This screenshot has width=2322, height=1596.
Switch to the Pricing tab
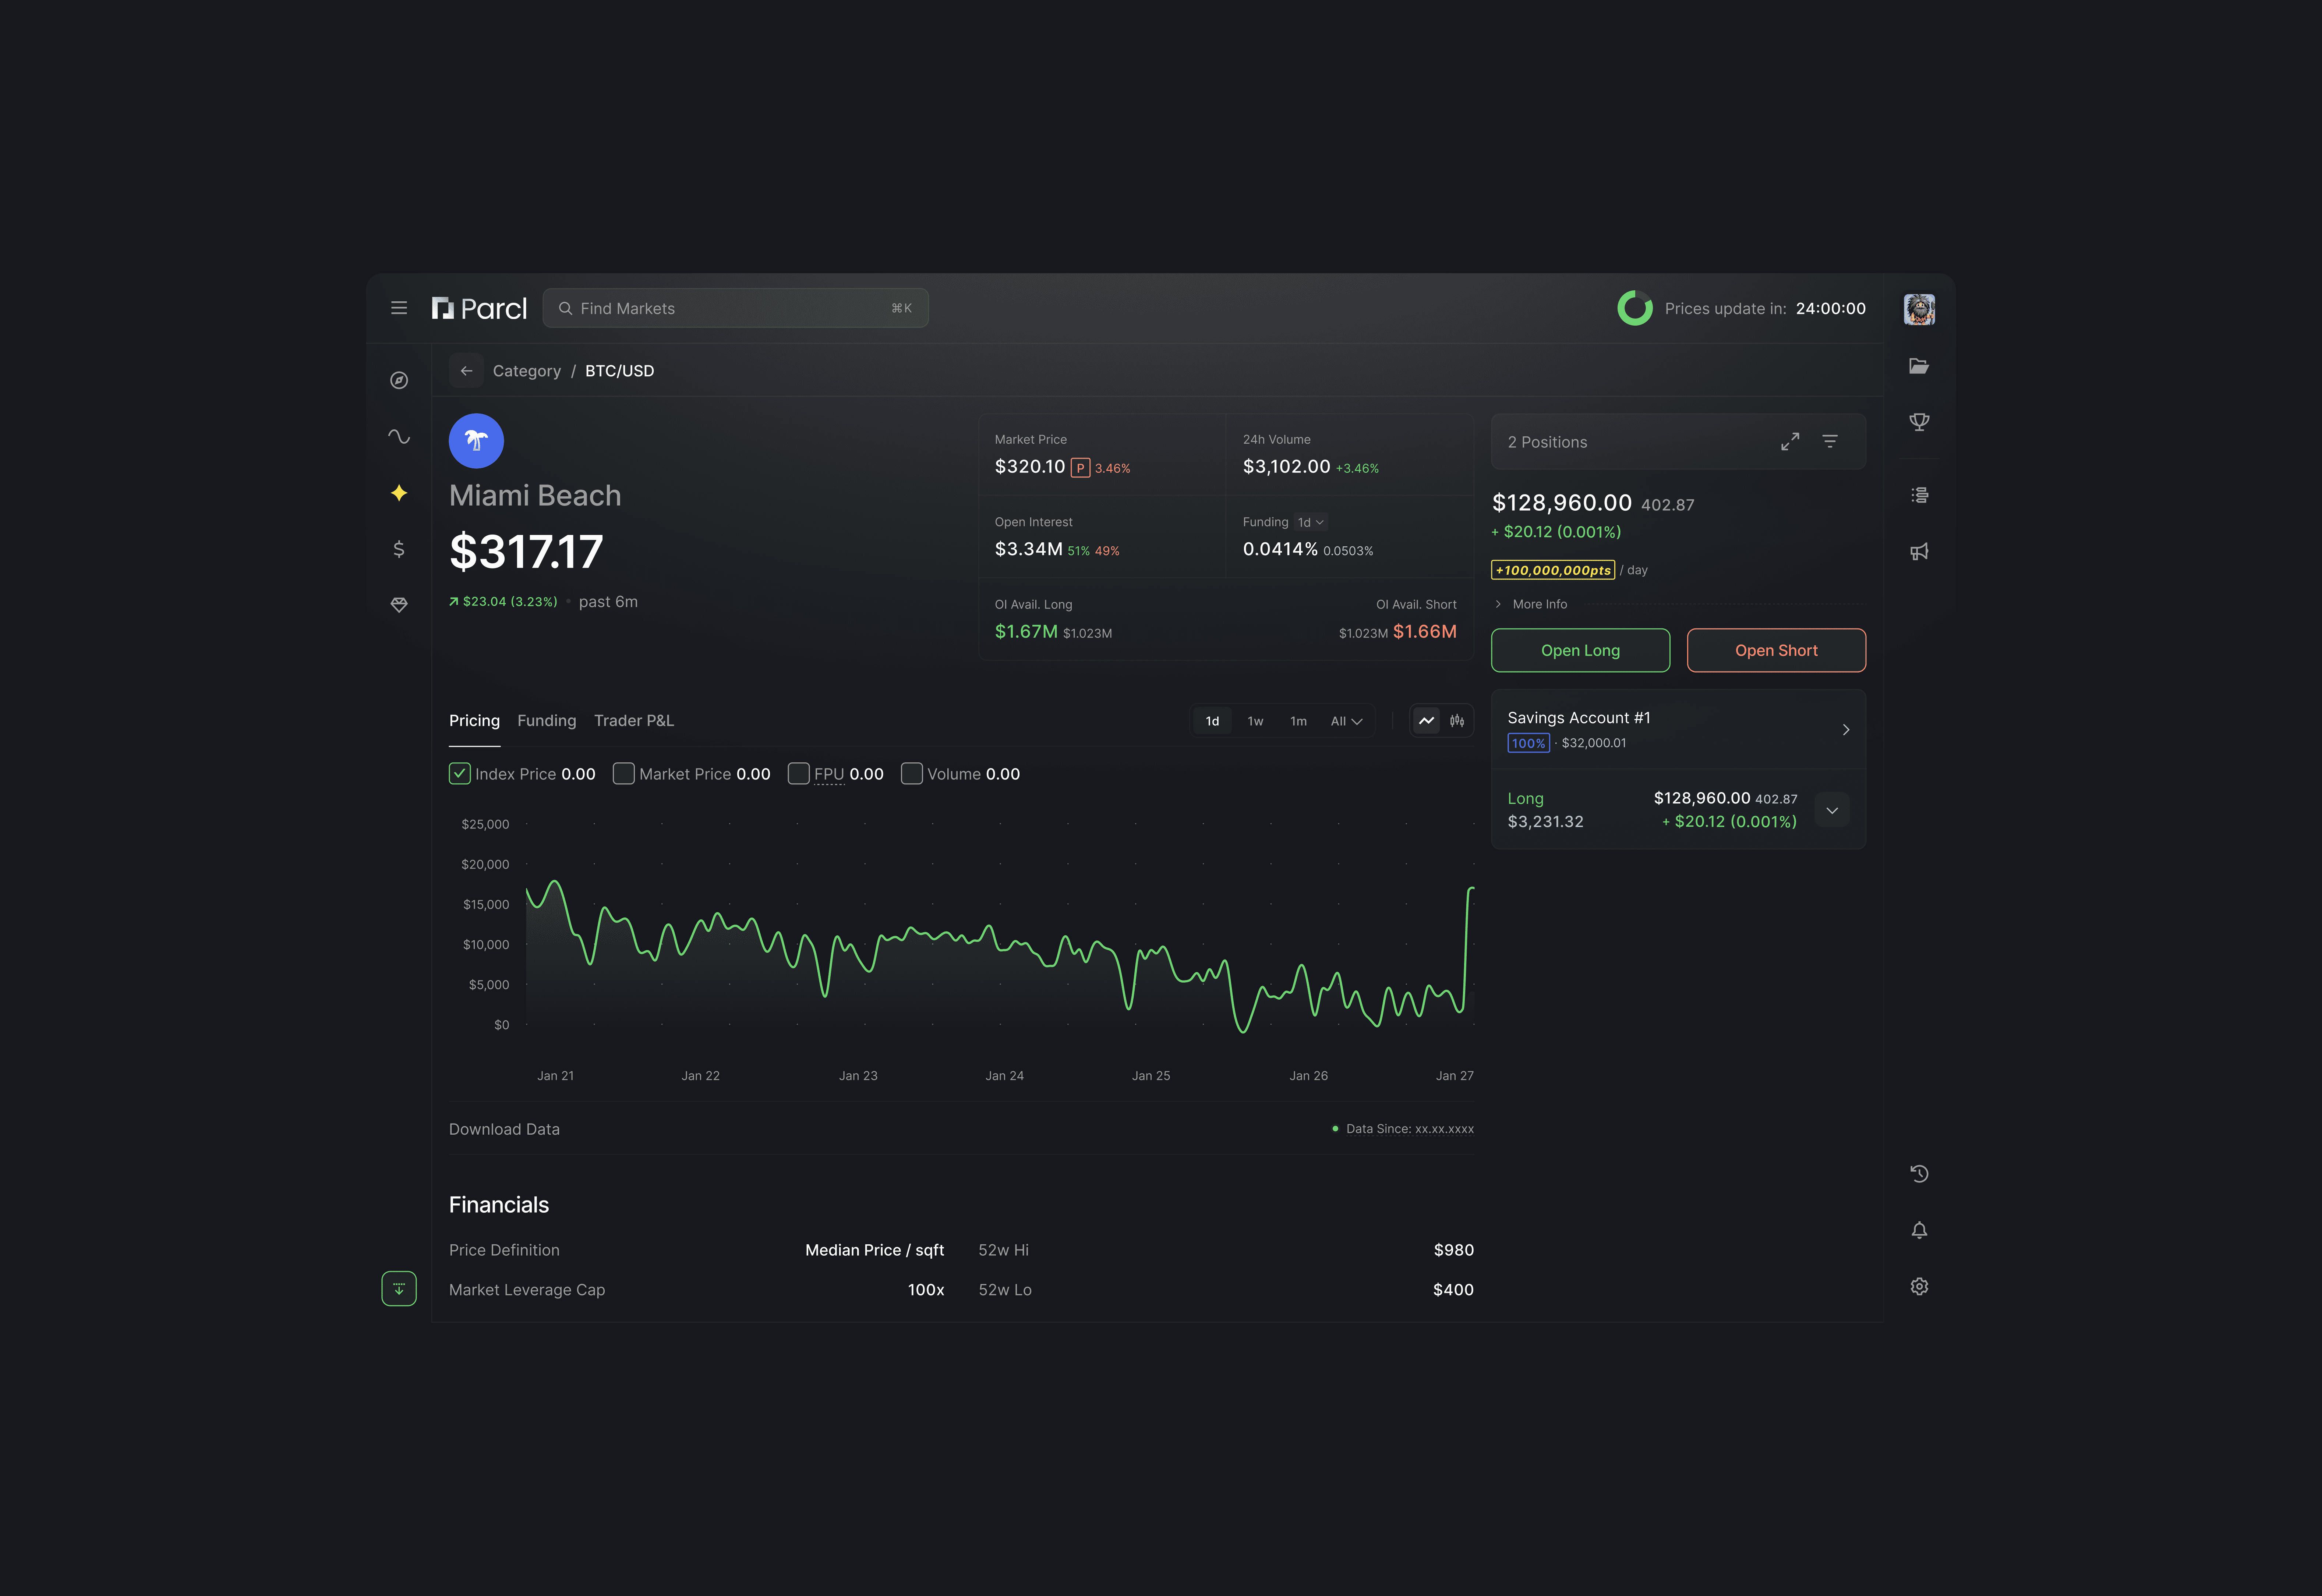coord(474,721)
